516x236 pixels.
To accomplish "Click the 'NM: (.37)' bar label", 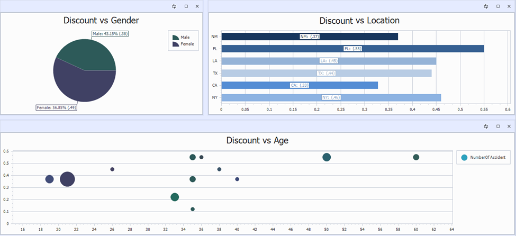I will 310,37.
